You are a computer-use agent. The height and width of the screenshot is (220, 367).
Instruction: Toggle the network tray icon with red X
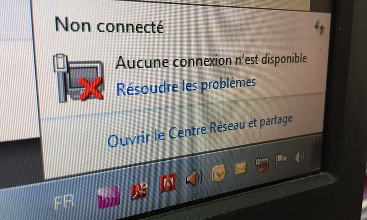pos(262,165)
